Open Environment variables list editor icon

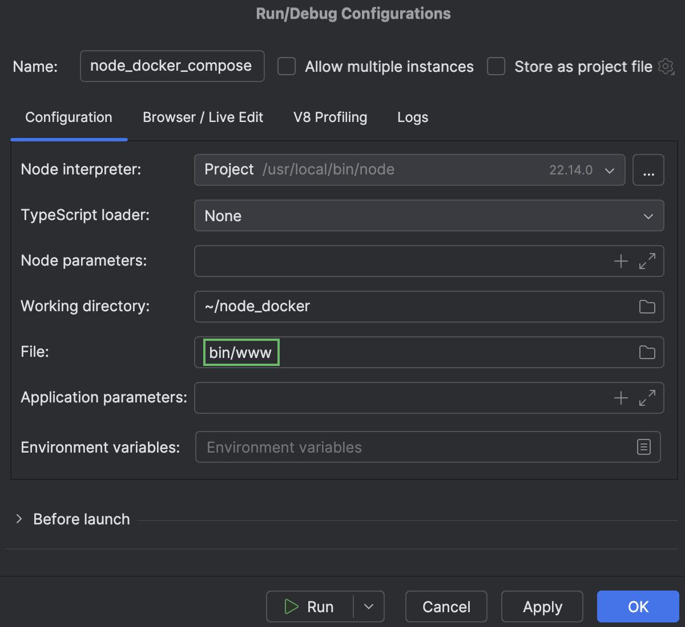tap(643, 447)
